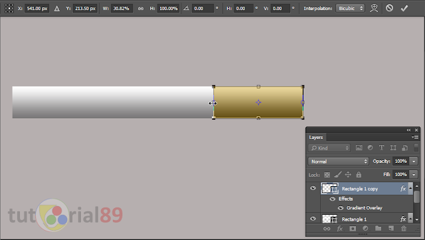The height and width of the screenshot is (240, 425).
Task: Filter for smart objects
Action: pos(404,148)
